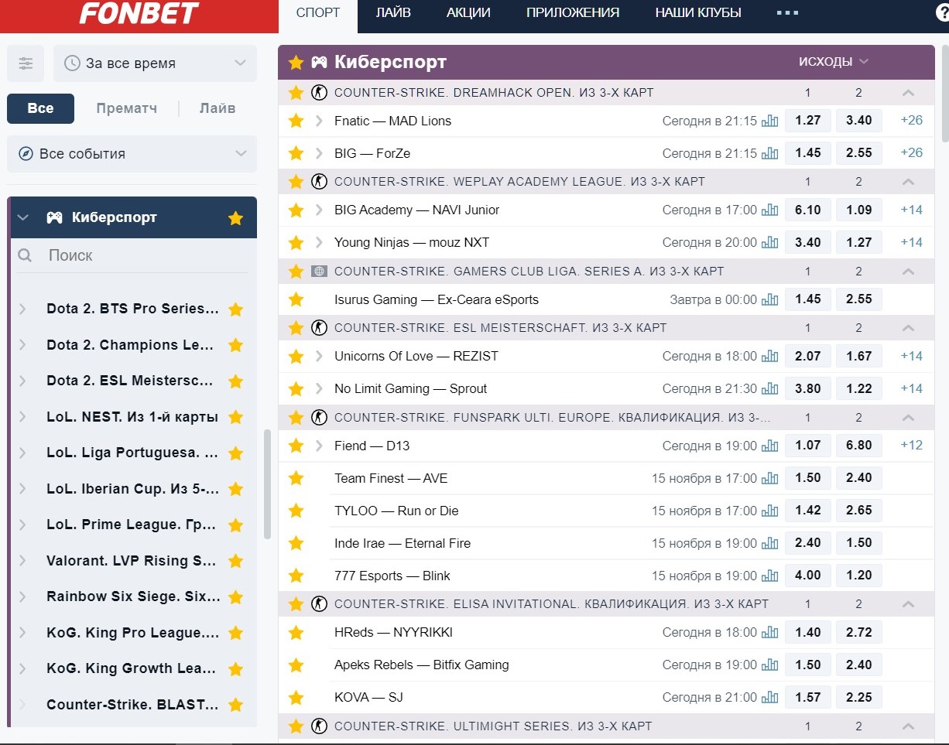
Task: Click Counter-Strike logo of WePlay Academy League
Action: pyautogui.click(x=319, y=182)
